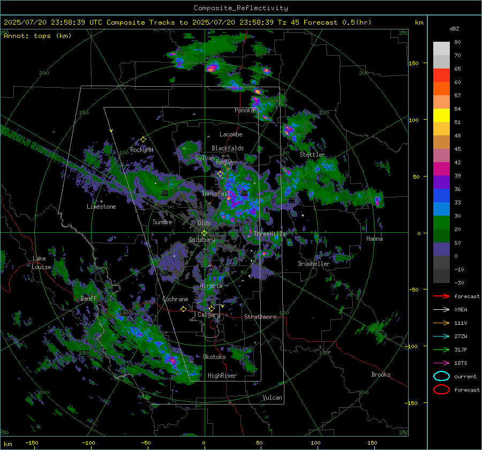Click the Hanna town label
This screenshot has width=482, height=450.
(374, 239)
